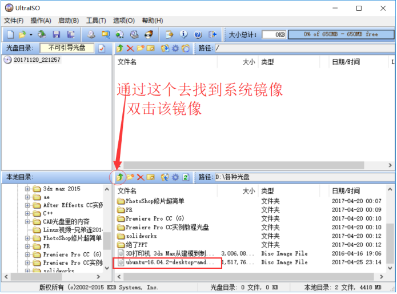
Task: Click red X delete icon in disc toolbar
Action: click(130, 49)
